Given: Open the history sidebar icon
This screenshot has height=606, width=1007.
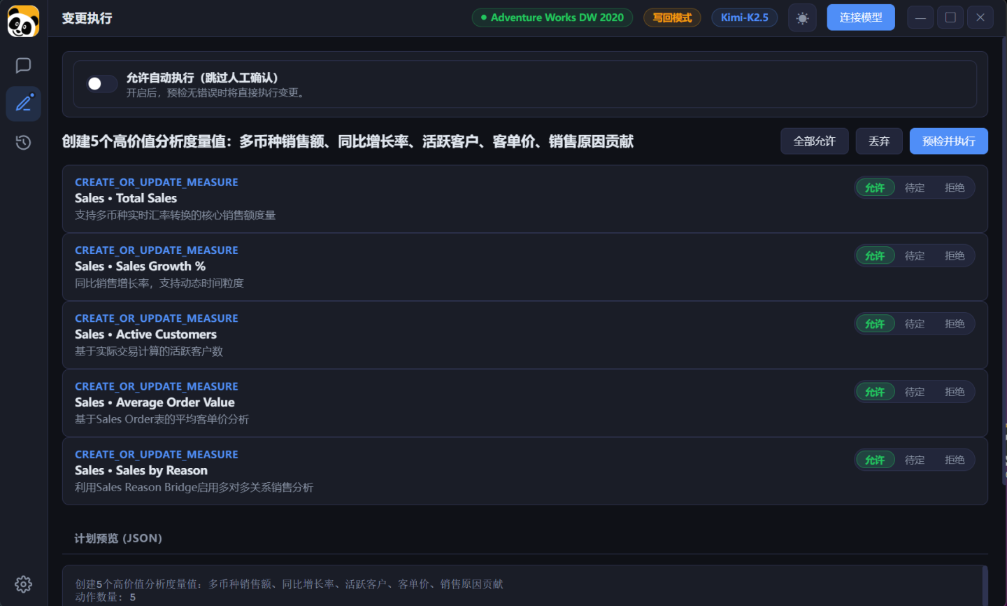Looking at the screenshot, I should [x=23, y=143].
